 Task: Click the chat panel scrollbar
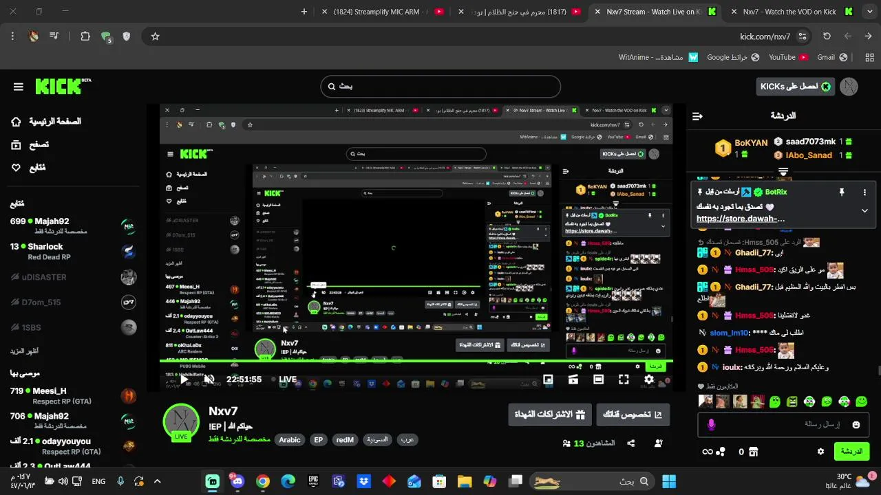878,372
